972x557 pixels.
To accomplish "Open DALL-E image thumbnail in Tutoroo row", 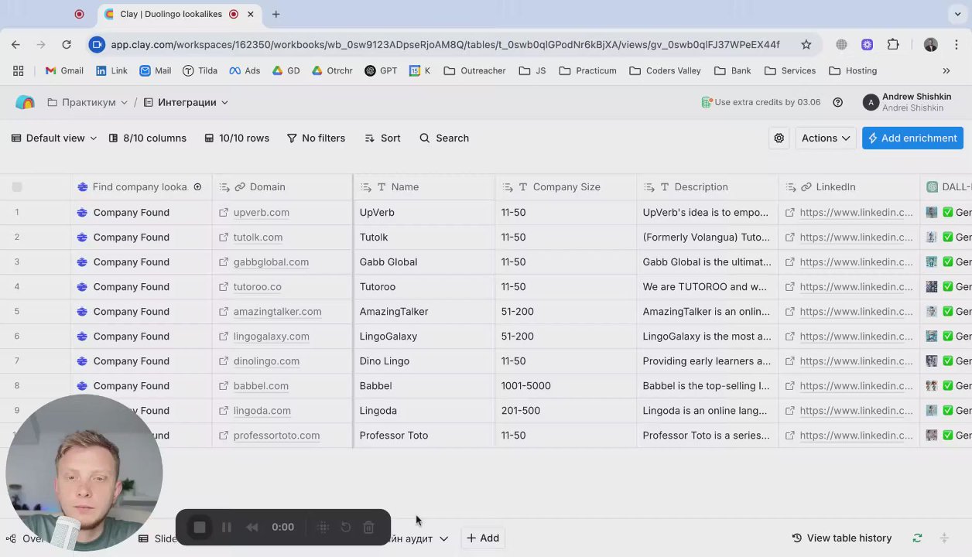I will [x=932, y=286].
